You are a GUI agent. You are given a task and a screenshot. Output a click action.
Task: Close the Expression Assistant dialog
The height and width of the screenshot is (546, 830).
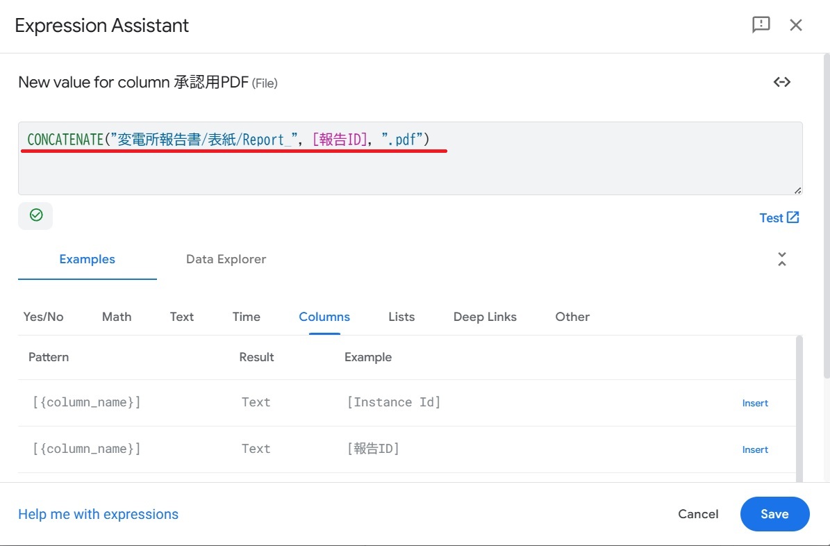click(x=796, y=25)
